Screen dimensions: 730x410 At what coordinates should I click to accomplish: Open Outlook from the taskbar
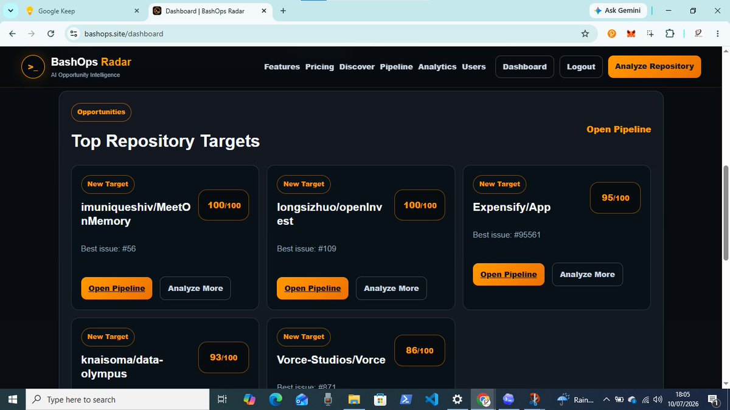pos(302,399)
